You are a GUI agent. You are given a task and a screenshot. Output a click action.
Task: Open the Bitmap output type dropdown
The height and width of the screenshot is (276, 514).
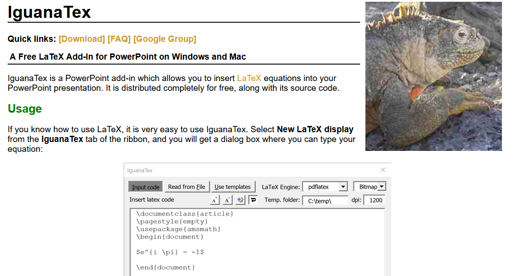click(381, 187)
